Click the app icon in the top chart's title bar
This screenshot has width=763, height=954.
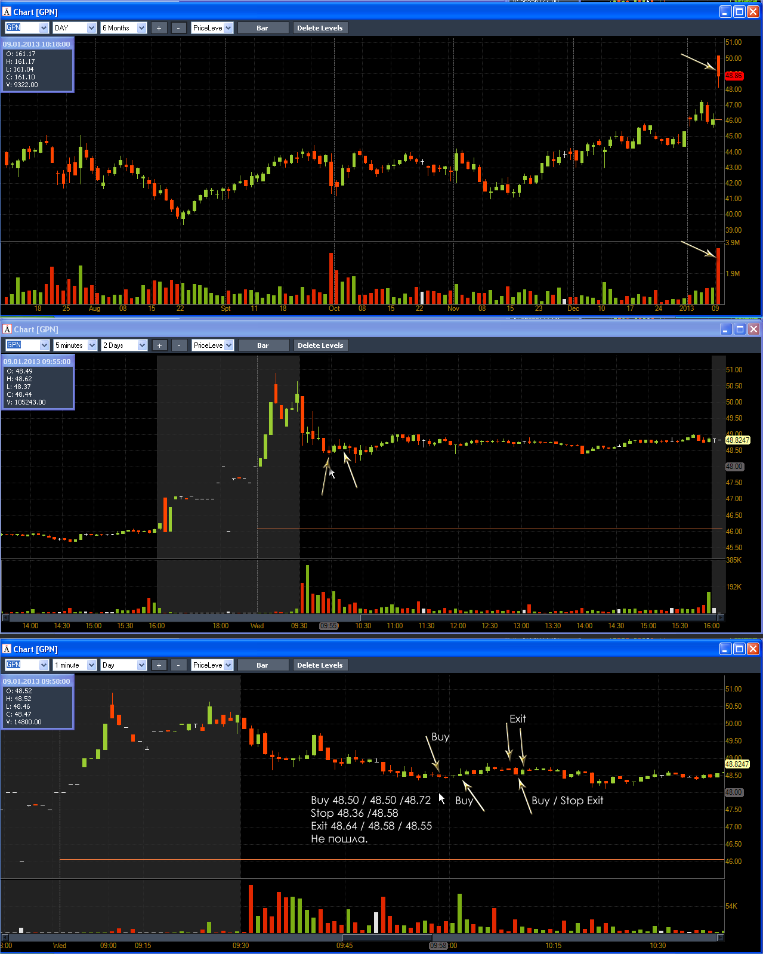(x=7, y=12)
